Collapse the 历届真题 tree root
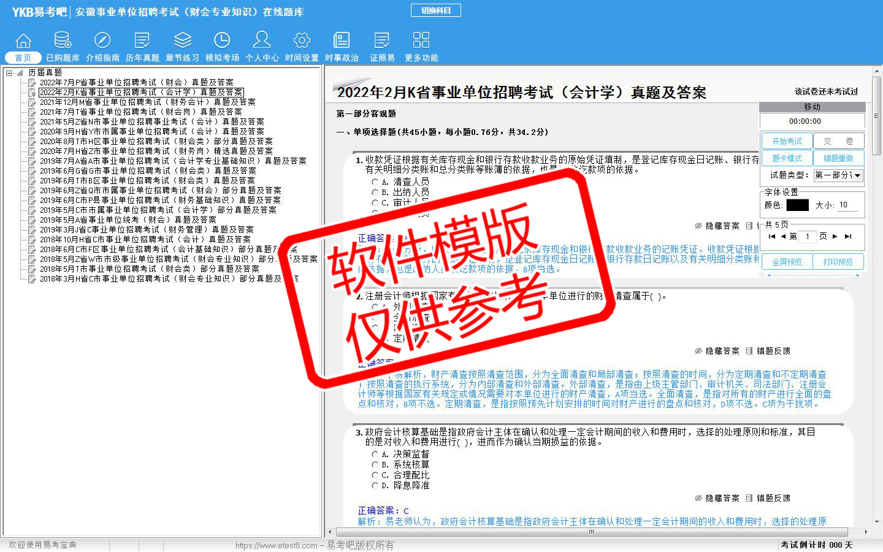The height and width of the screenshot is (552, 883). 9,73
